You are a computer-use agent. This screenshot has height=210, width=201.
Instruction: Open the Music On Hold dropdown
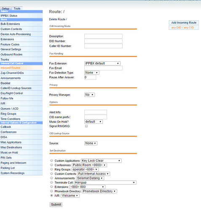pyautogui.click(x=94, y=122)
